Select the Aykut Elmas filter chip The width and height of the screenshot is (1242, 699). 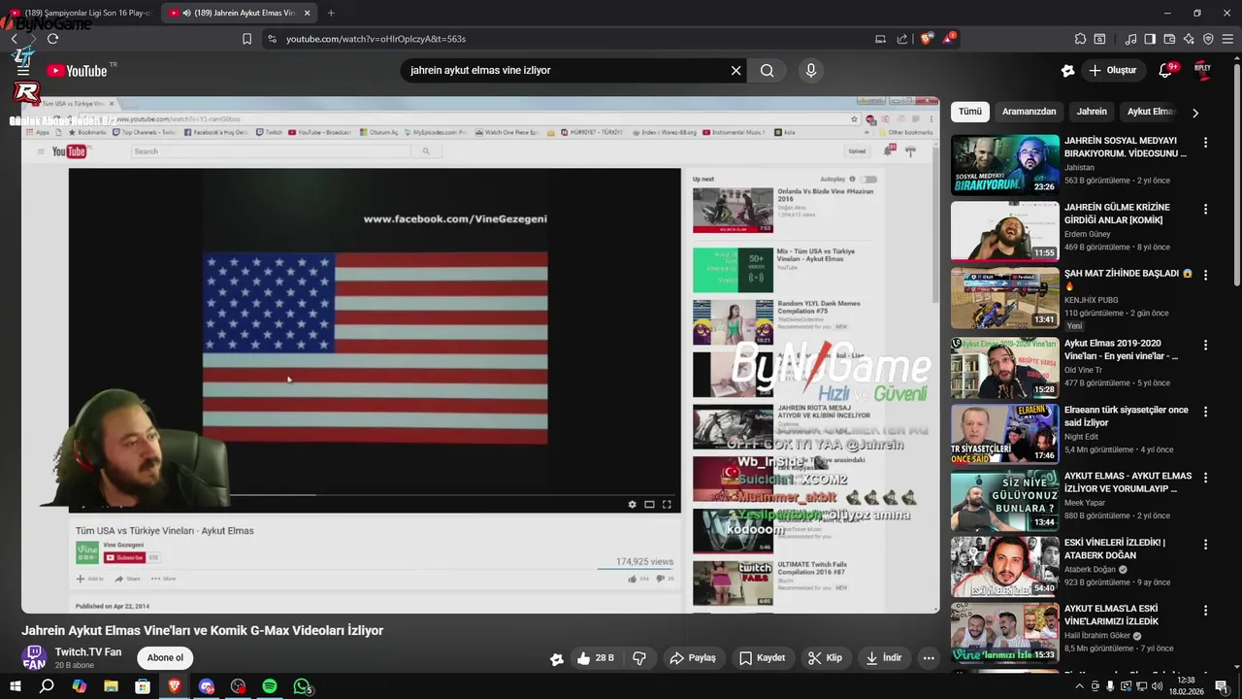(x=1151, y=112)
